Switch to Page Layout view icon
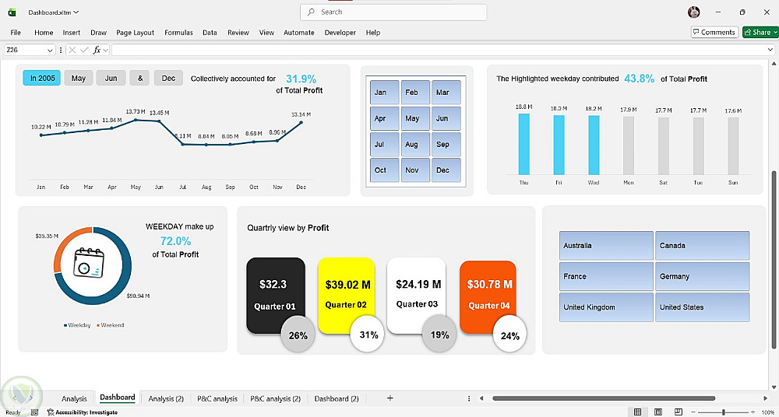This screenshot has height=417, width=779. pyautogui.click(x=658, y=412)
